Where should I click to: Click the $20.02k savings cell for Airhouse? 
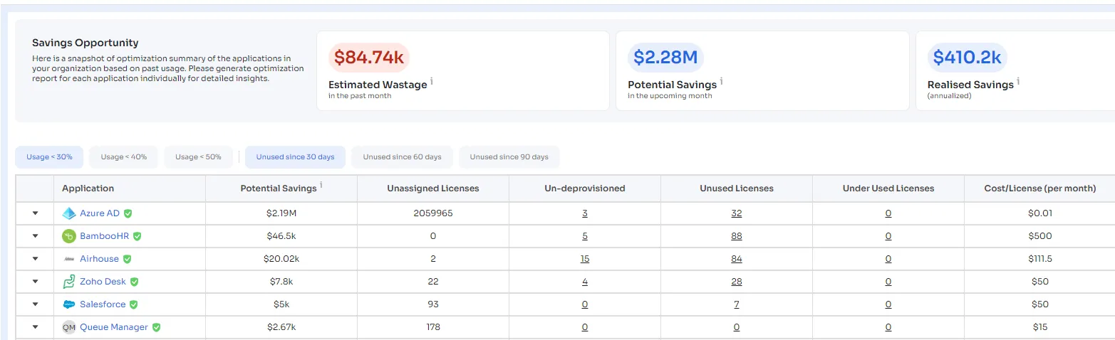coord(280,259)
